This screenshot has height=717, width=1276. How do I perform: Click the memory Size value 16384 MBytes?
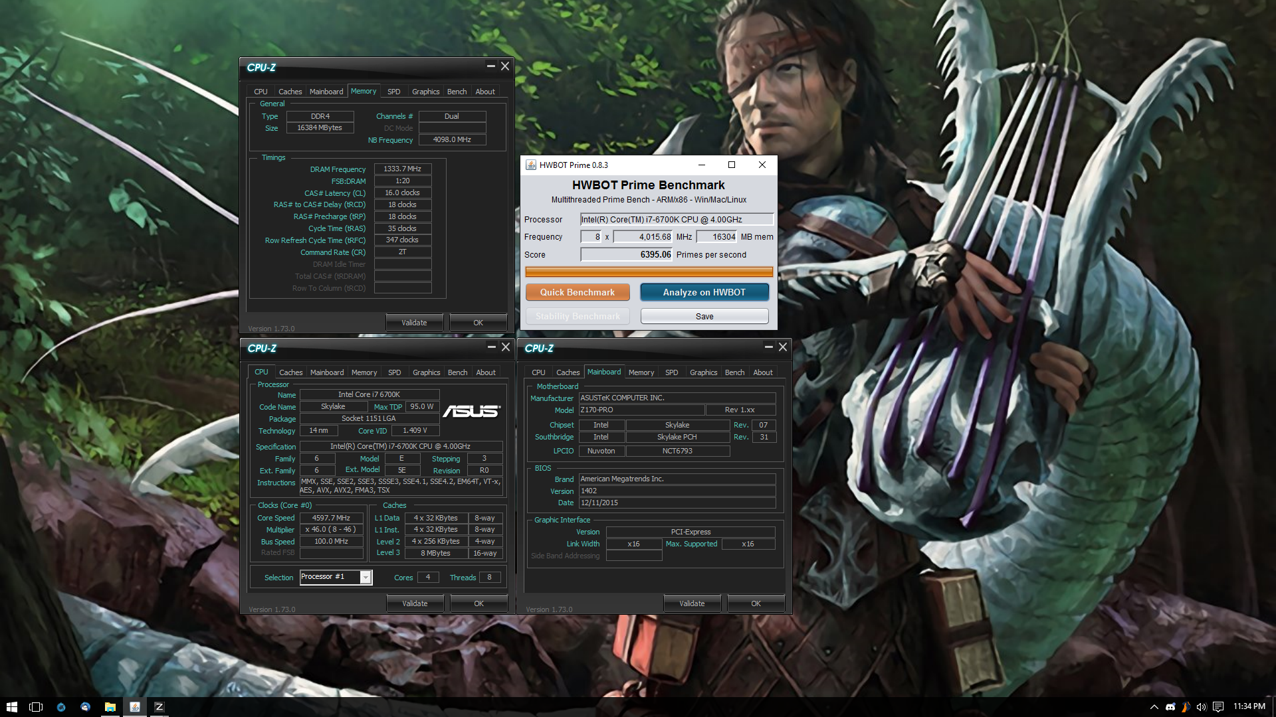point(320,128)
